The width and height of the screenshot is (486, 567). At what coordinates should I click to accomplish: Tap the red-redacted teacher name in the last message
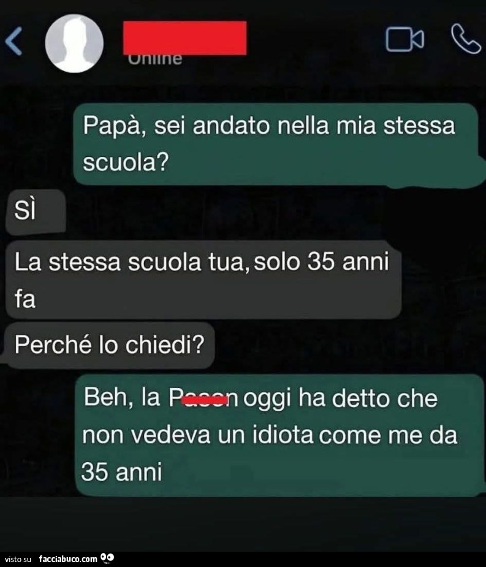click(203, 398)
